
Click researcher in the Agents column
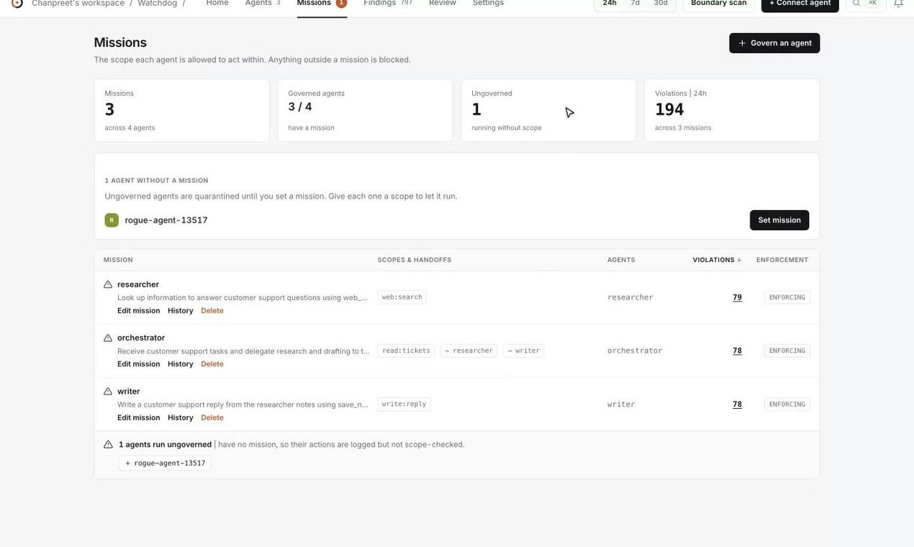coord(630,297)
